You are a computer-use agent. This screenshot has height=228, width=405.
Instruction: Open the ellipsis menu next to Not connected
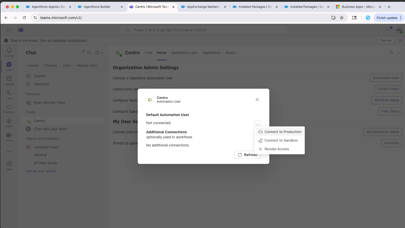click(257, 124)
